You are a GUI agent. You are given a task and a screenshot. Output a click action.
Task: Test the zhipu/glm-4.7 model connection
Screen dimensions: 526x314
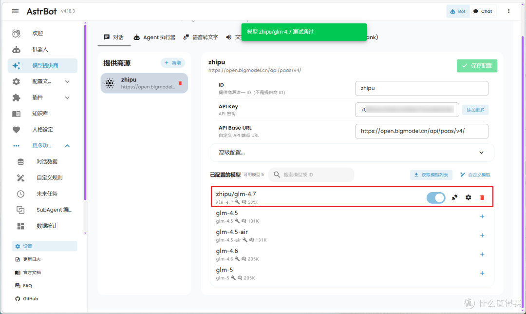click(454, 197)
